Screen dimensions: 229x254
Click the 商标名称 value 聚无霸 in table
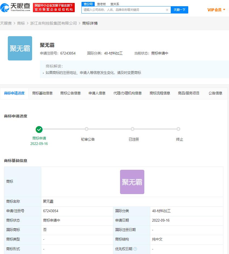(48, 201)
